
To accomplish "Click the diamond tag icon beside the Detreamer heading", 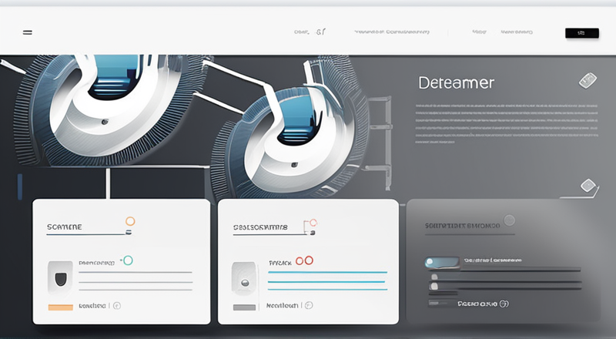I will coord(588,80).
